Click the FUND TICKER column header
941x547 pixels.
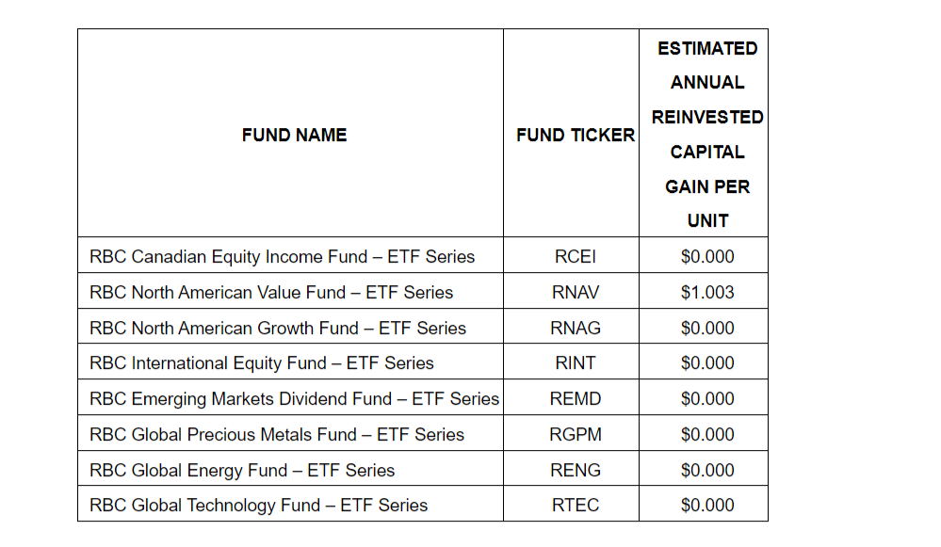pos(575,135)
